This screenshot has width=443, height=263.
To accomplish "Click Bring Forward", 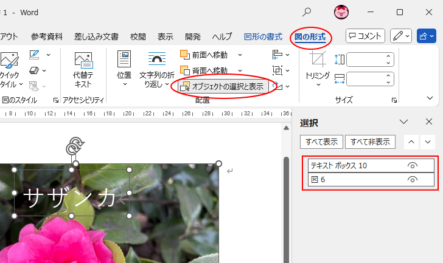I will 204,55.
